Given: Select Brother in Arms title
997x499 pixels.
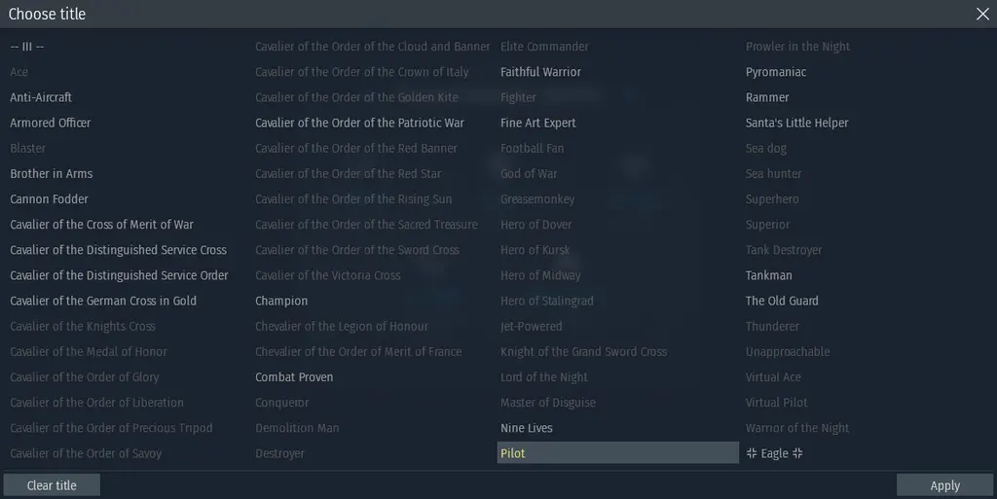Looking at the screenshot, I should pos(51,173).
